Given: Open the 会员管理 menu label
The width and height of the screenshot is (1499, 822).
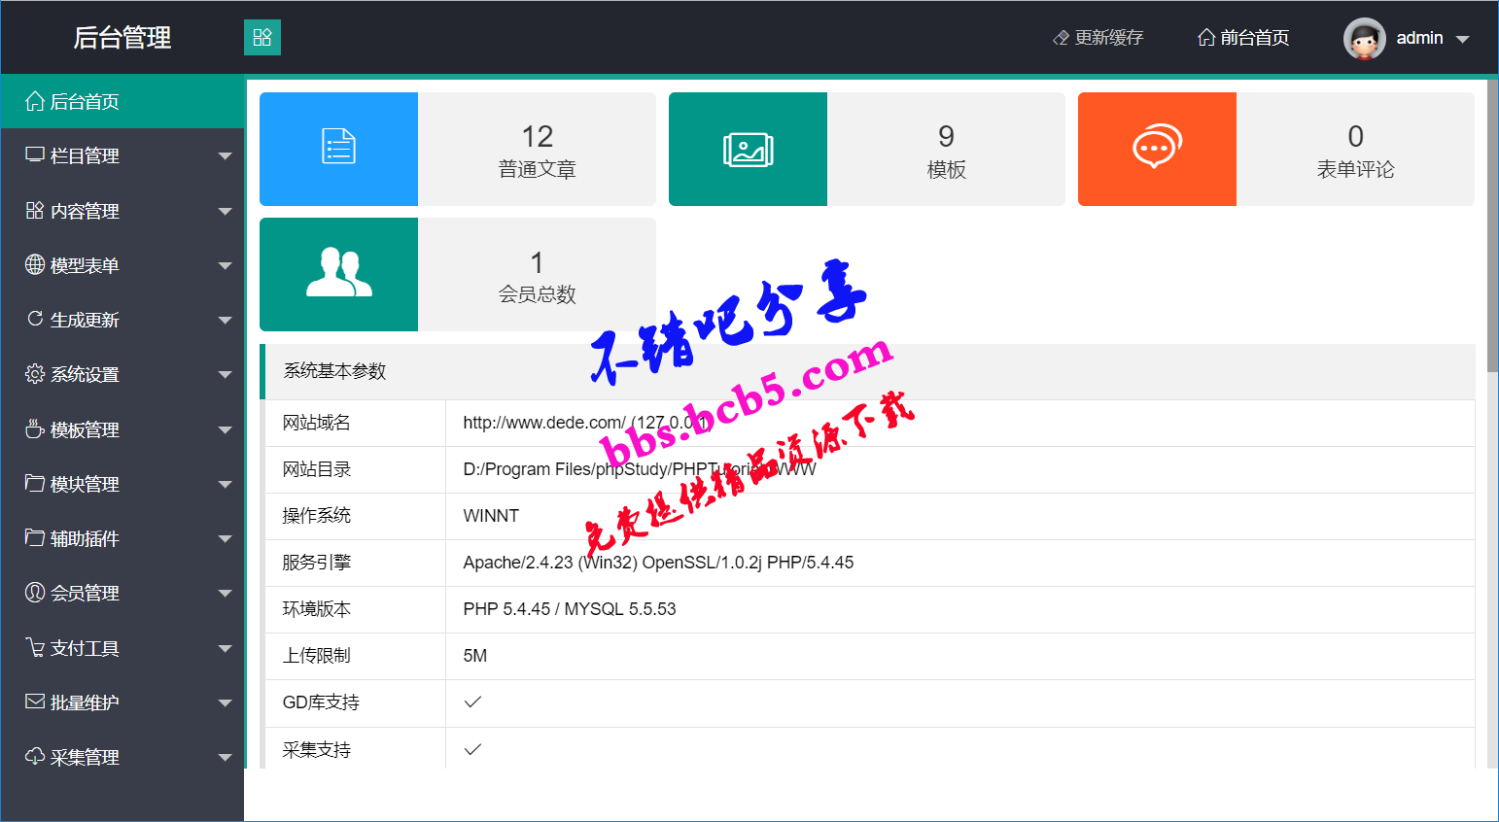Looking at the screenshot, I should tap(85, 593).
